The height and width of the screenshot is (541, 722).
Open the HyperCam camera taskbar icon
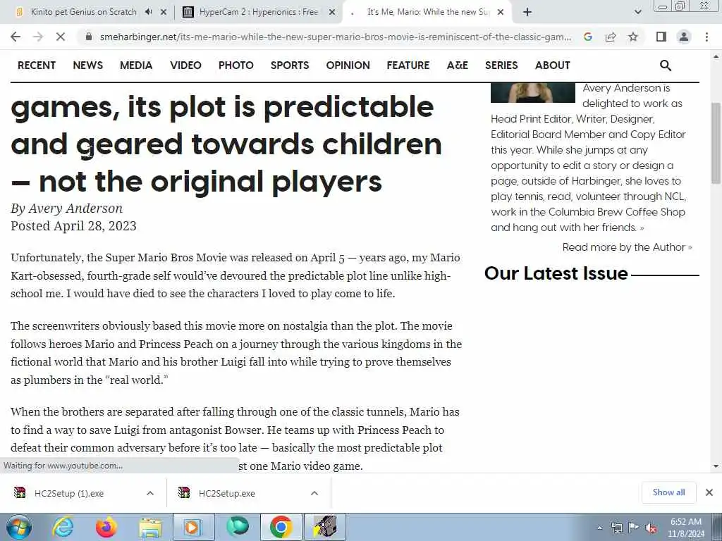(x=324, y=527)
